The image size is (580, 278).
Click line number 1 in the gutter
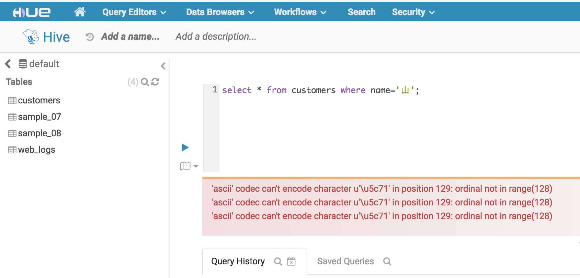(215, 90)
